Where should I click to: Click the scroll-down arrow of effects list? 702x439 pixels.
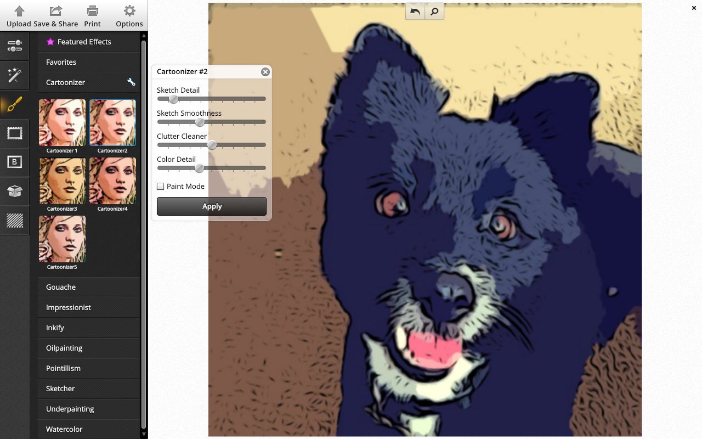(144, 434)
